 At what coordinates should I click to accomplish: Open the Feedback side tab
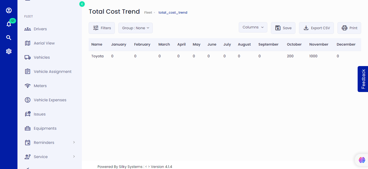363,79
